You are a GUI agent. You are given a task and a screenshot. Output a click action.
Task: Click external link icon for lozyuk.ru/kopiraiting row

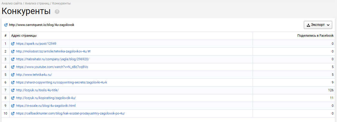click(x=13, y=98)
